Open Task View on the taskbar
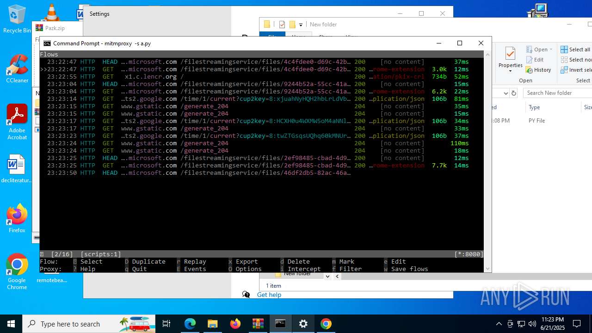The height and width of the screenshot is (333, 592). [x=166, y=324]
